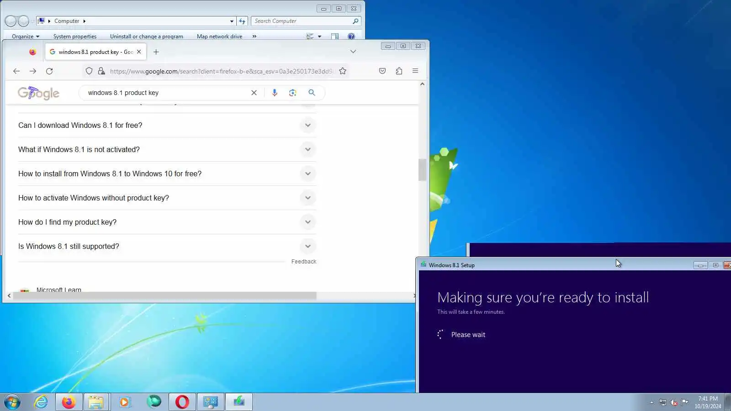Click the Firefox vertical scrollbar thumb
731x411 pixels.
422,170
